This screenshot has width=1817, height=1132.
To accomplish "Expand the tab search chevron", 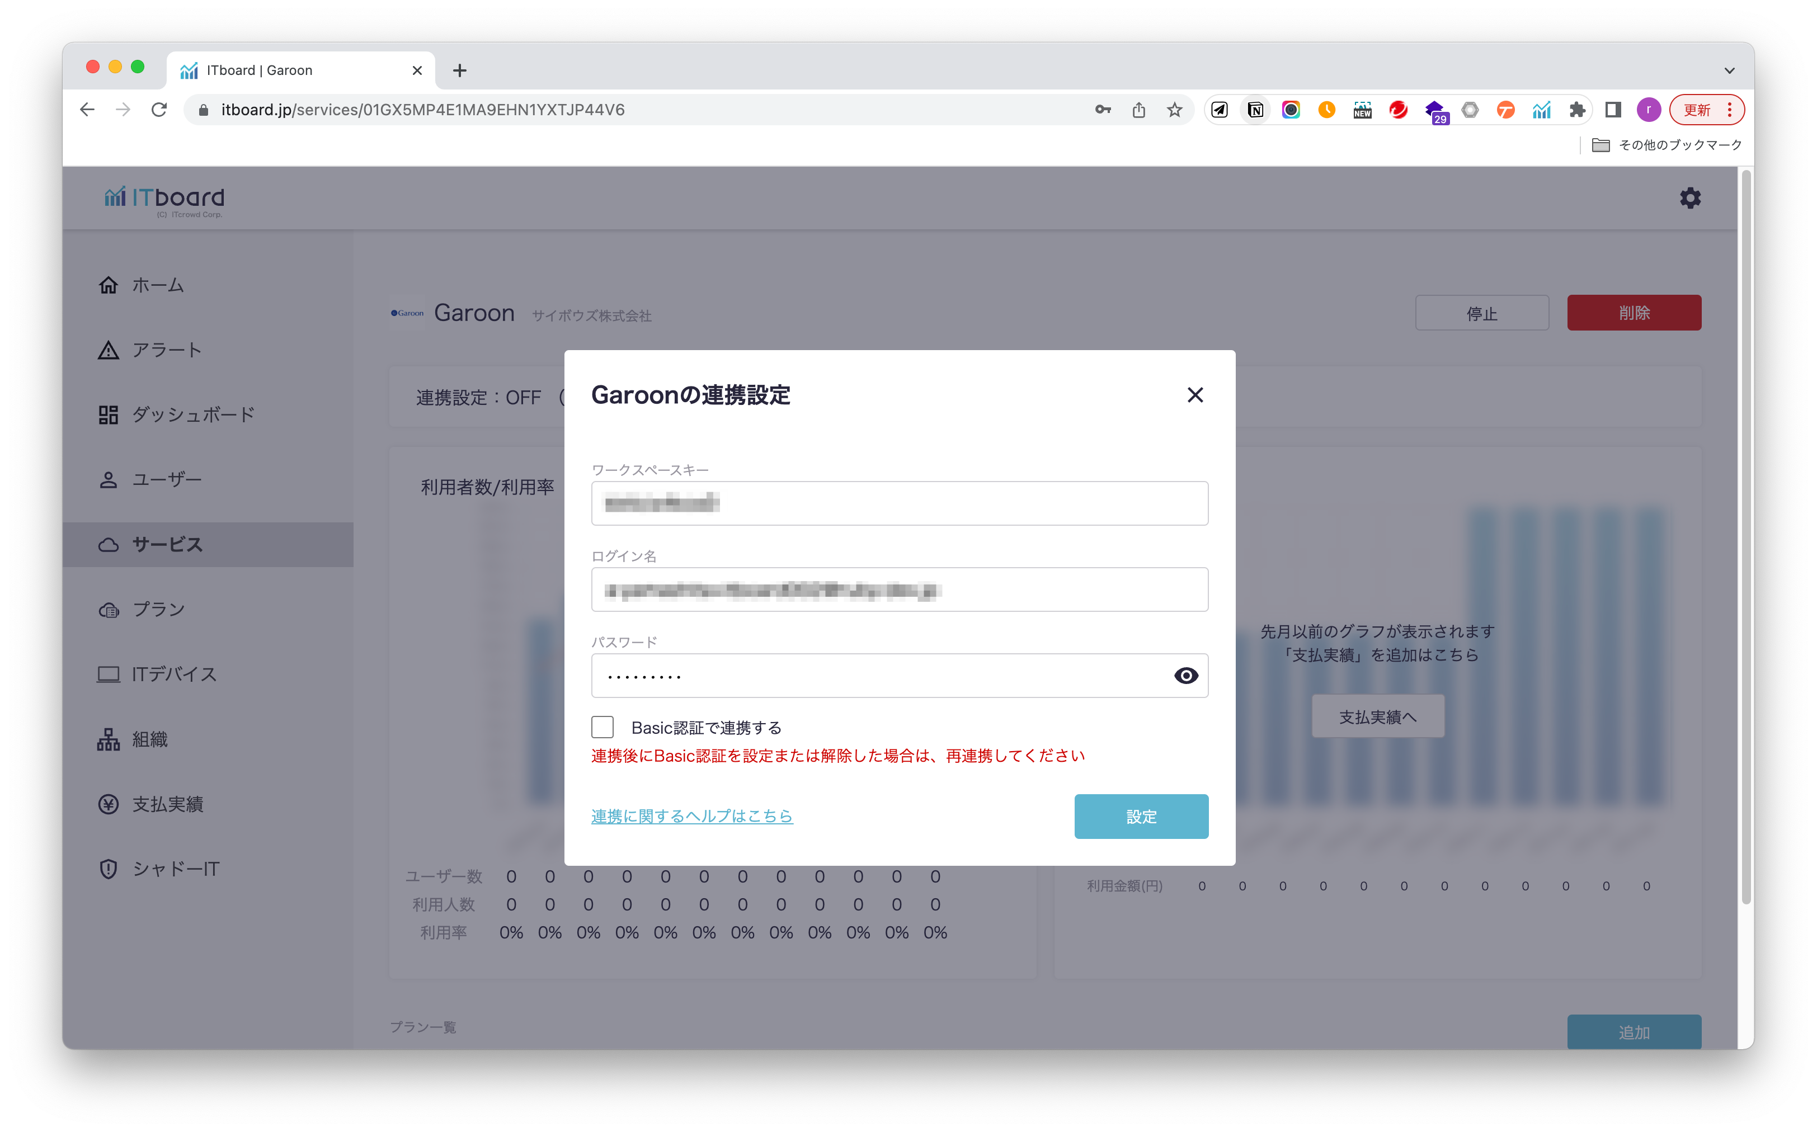I will click(x=1729, y=70).
